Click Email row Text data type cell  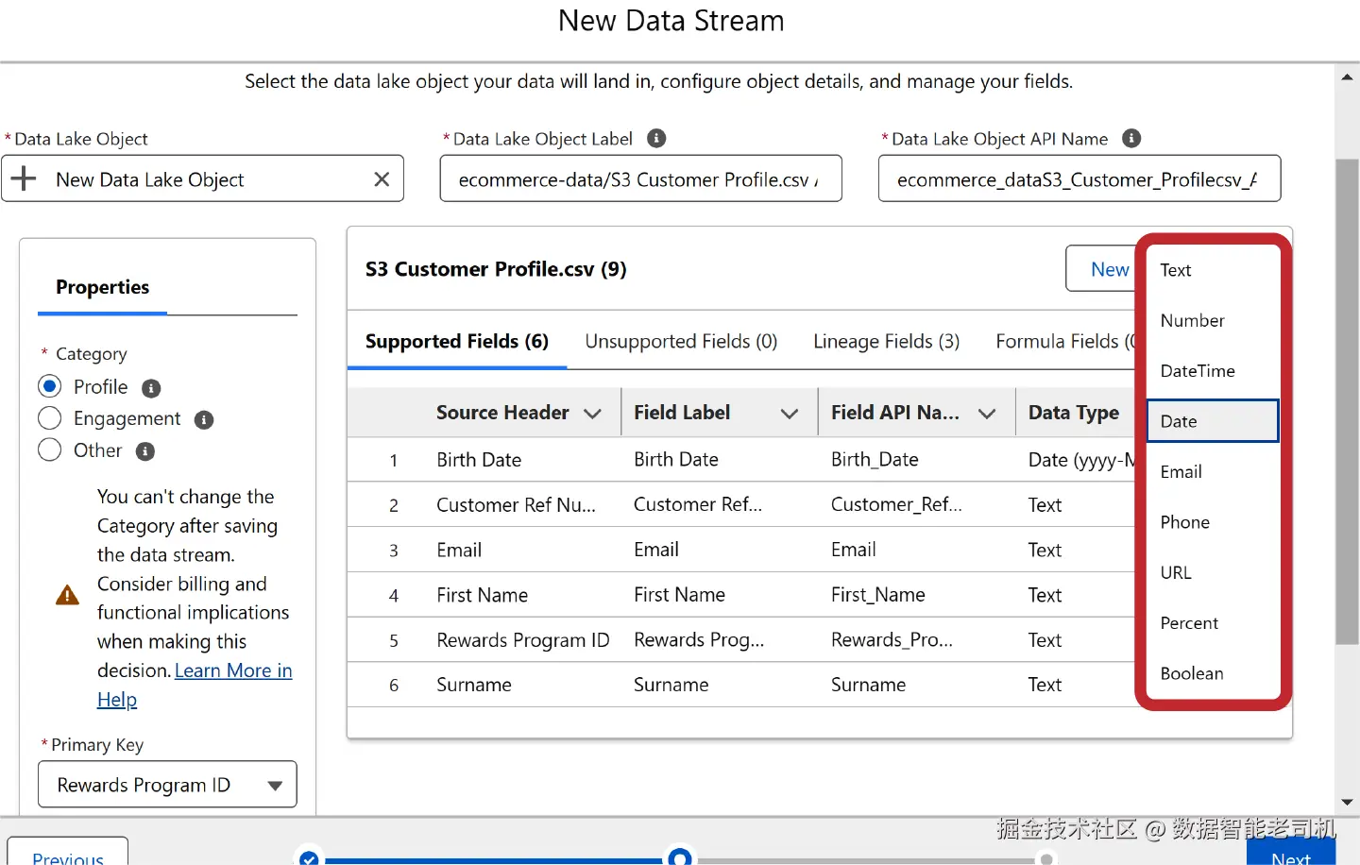coord(1045,550)
